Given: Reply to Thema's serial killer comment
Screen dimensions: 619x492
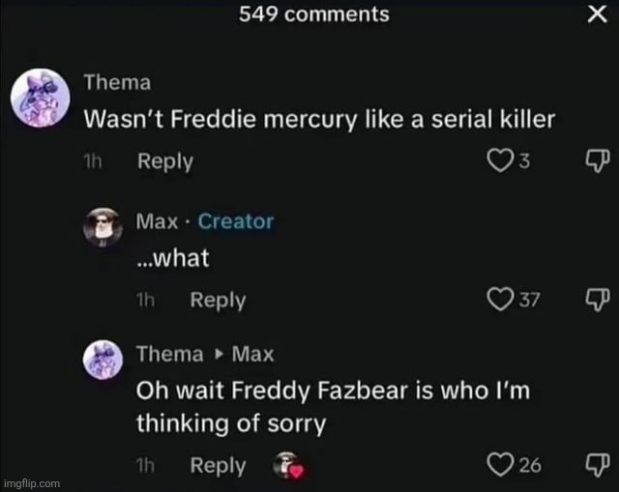Looking at the screenshot, I should click(x=164, y=161).
